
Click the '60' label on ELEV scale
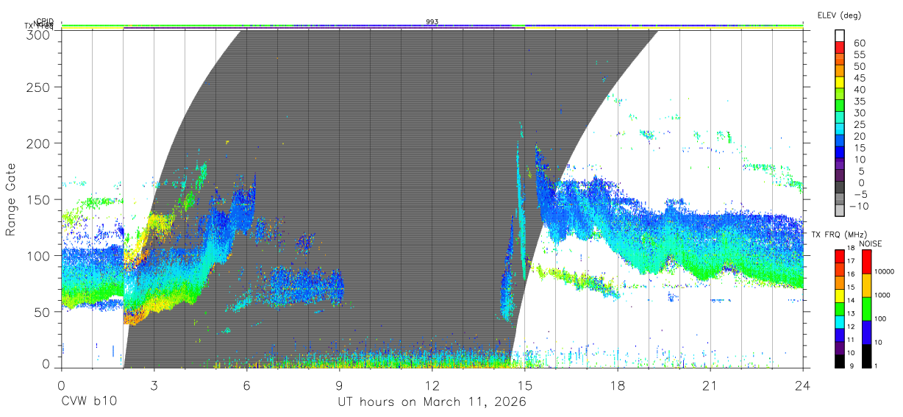859,43
